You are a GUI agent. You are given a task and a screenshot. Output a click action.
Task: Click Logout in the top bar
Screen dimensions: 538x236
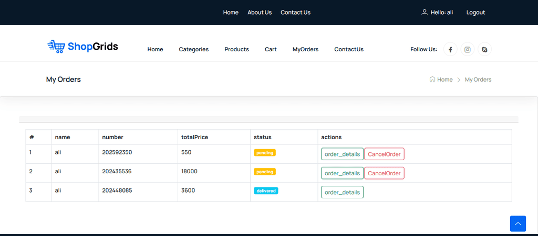(x=475, y=13)
